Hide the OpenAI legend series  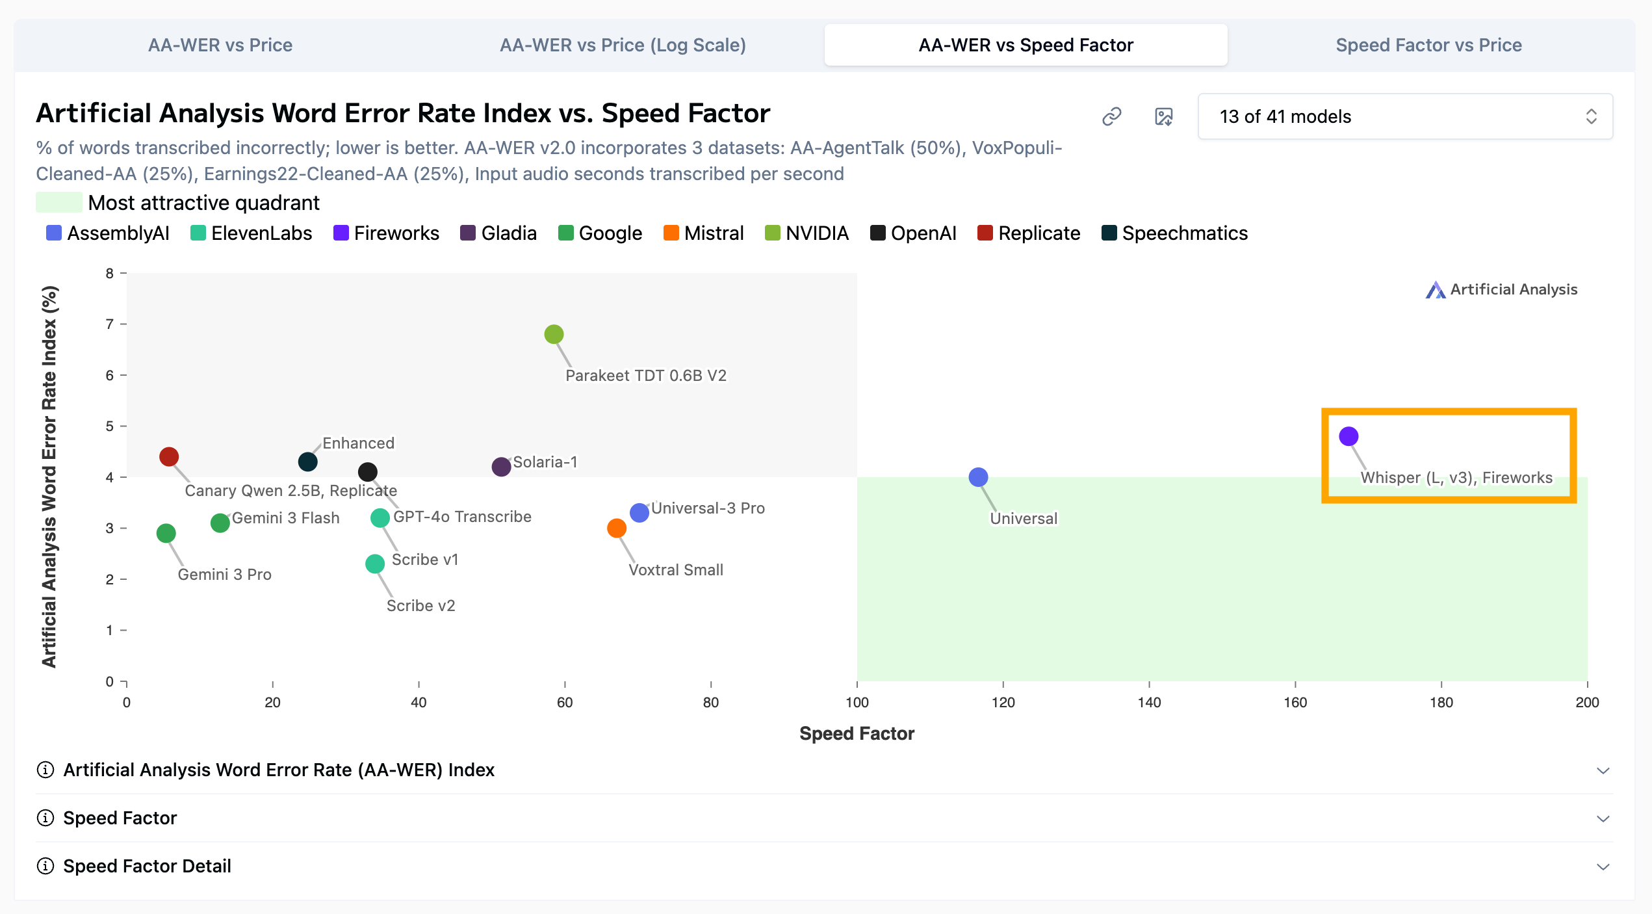[913, 233]
